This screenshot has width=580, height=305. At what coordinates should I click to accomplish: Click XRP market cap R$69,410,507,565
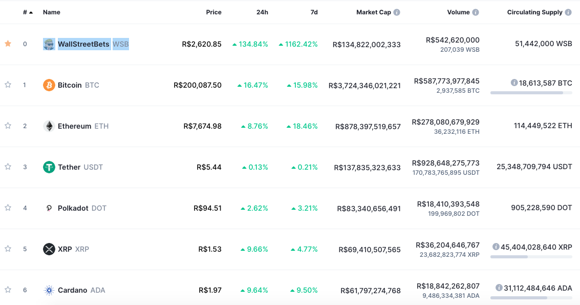370,250
